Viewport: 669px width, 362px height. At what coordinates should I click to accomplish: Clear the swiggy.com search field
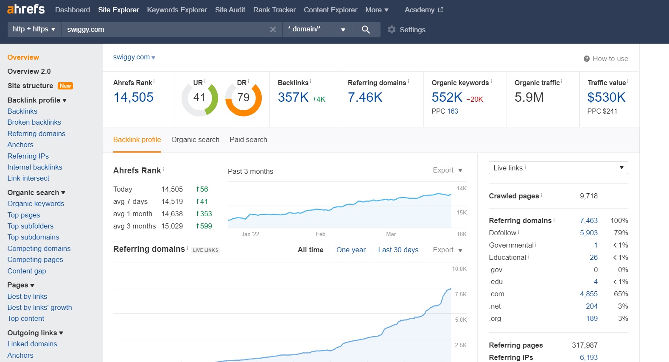tap(273, 29)
